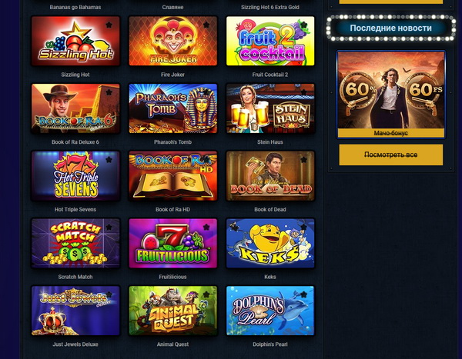Click favorite star on Sizzling Hot thumbnail
462x359 pixels.
(109, 25)
